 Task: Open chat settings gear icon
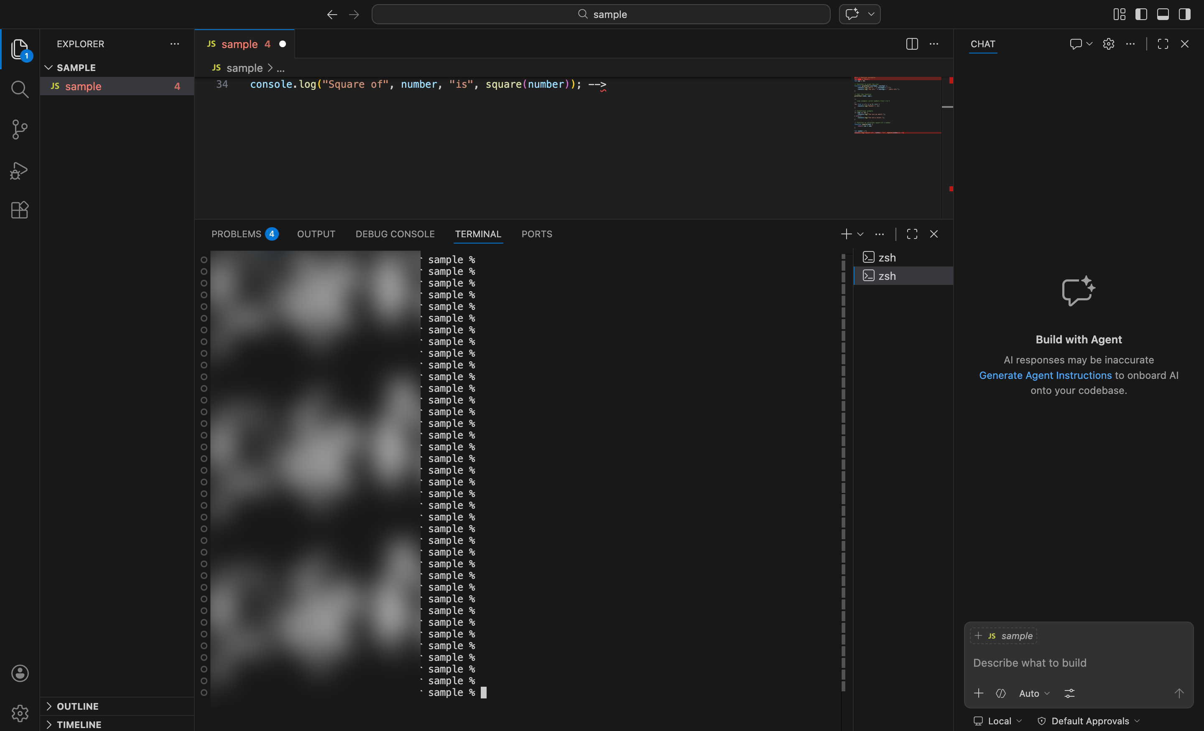1108,44
